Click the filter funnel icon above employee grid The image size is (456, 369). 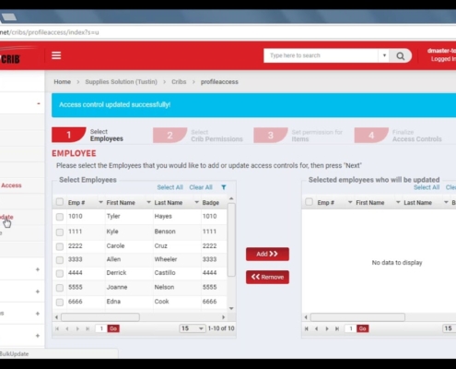[224, 187]
